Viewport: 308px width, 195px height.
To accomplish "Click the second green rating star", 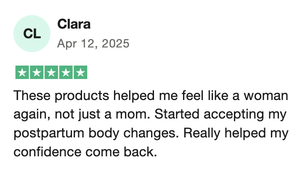I will 37,72.
